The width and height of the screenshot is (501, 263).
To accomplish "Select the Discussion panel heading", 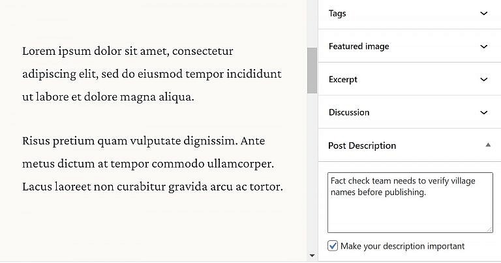I will point(349,112).
